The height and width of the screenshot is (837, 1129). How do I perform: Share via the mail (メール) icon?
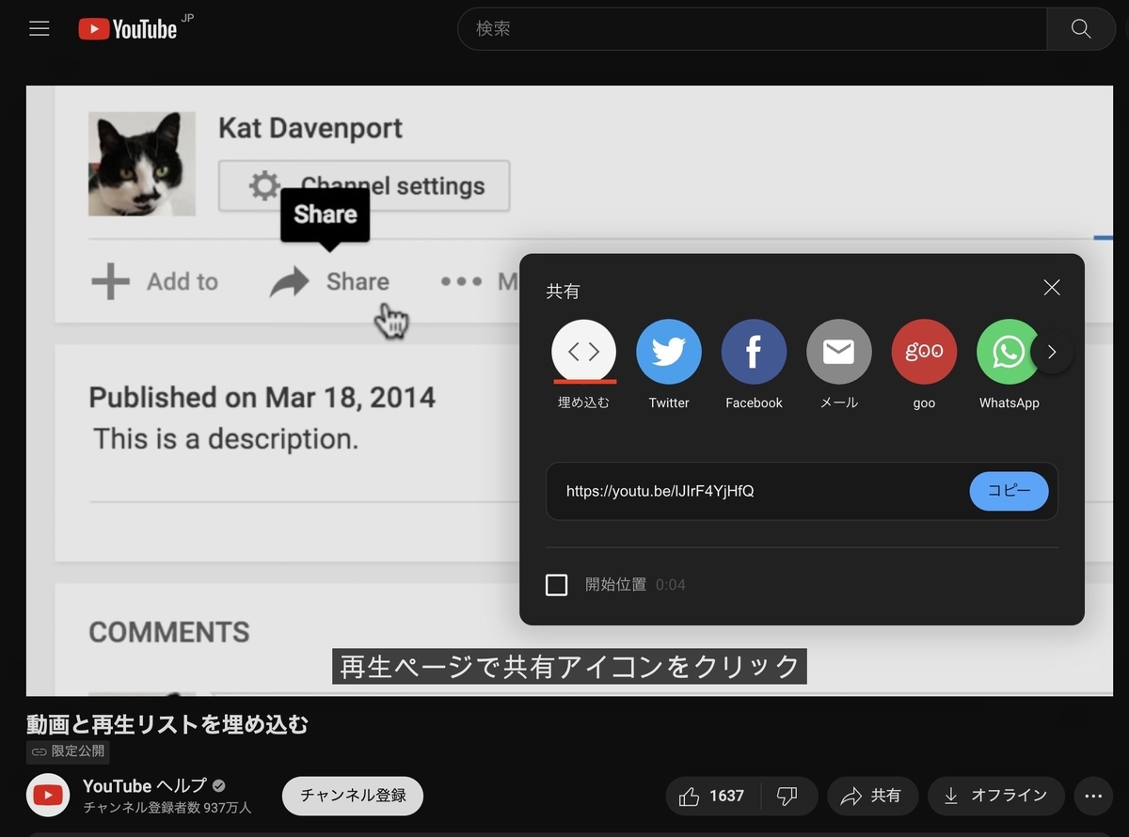coord(839,352)
